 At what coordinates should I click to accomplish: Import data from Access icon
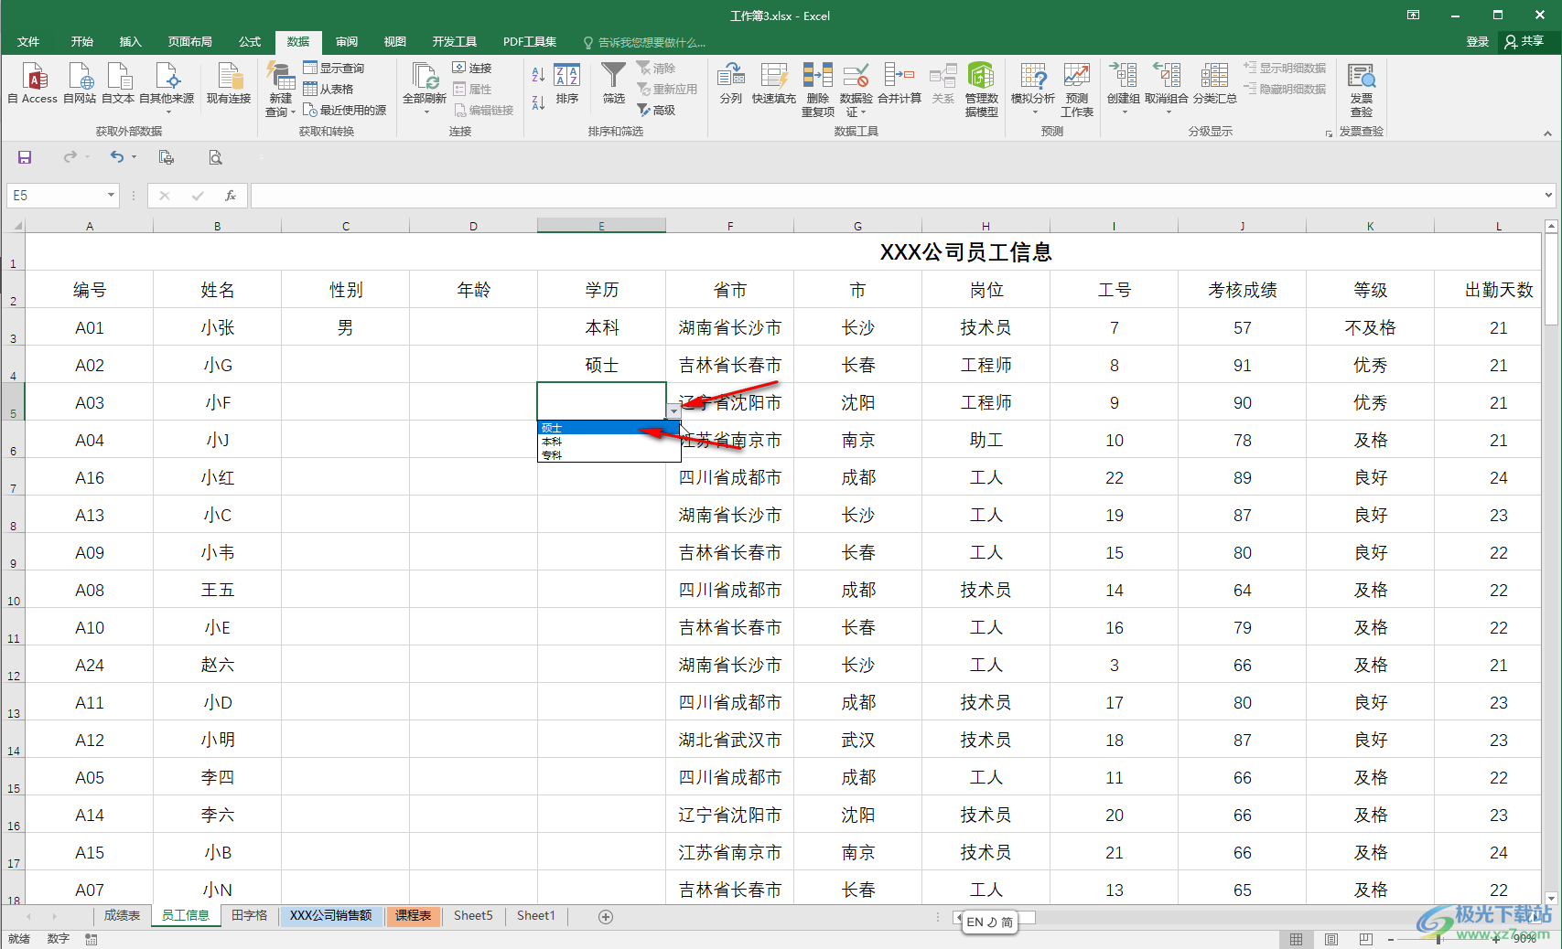(x=33, y=83)
